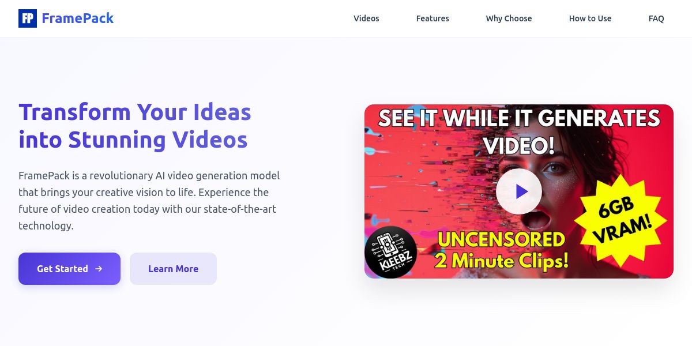Image resolution: width=692 pixels, height=346 pixels.
Task: Jump to the FAQ section
Action: tap(656, 18)
